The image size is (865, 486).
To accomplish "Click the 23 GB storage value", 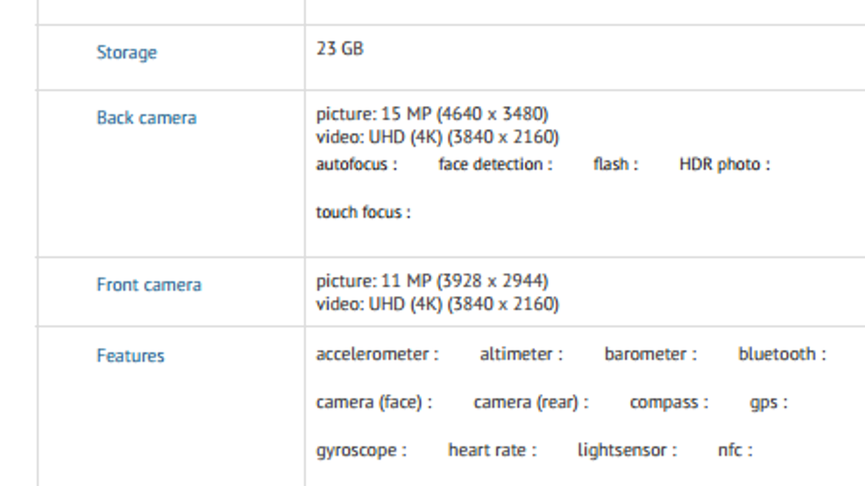I will click(x=340, y=49).
